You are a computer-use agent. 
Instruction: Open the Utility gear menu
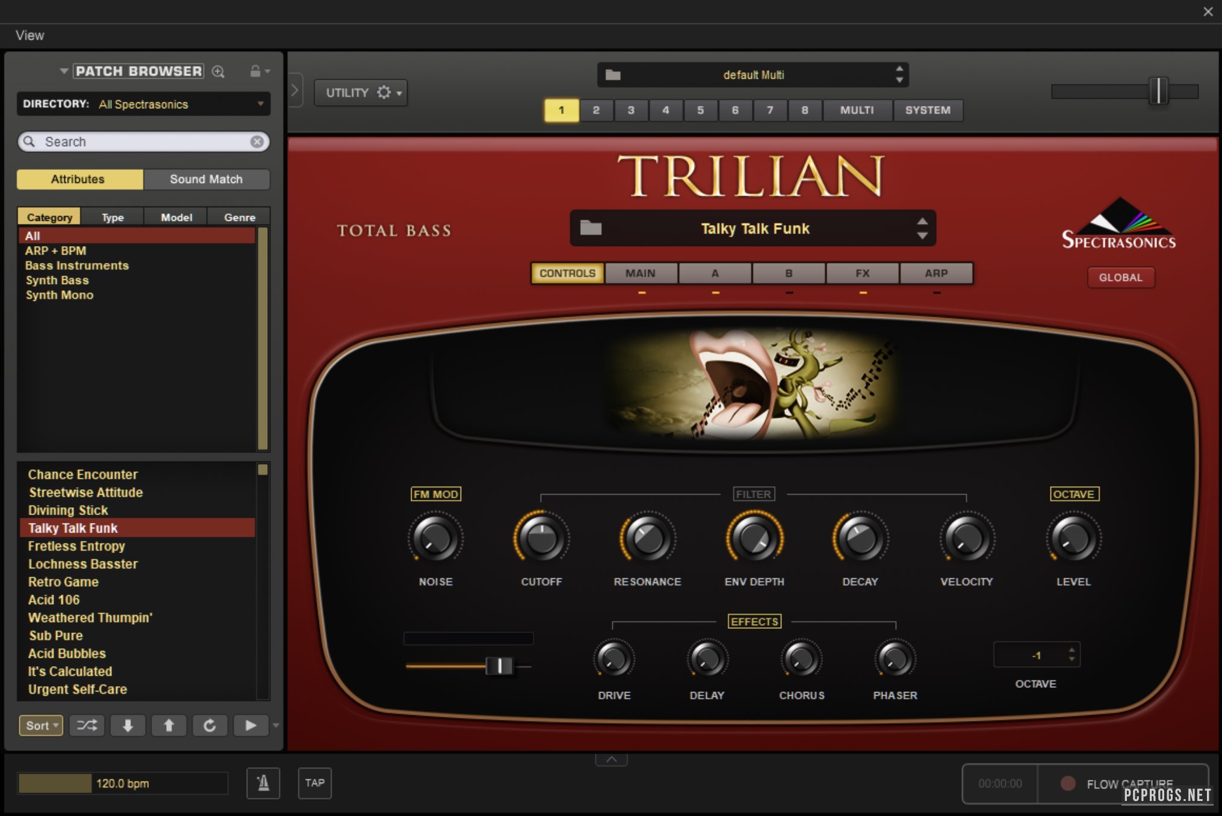[361, 93]
